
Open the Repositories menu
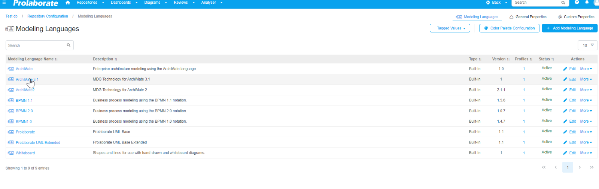click(90, 2)
